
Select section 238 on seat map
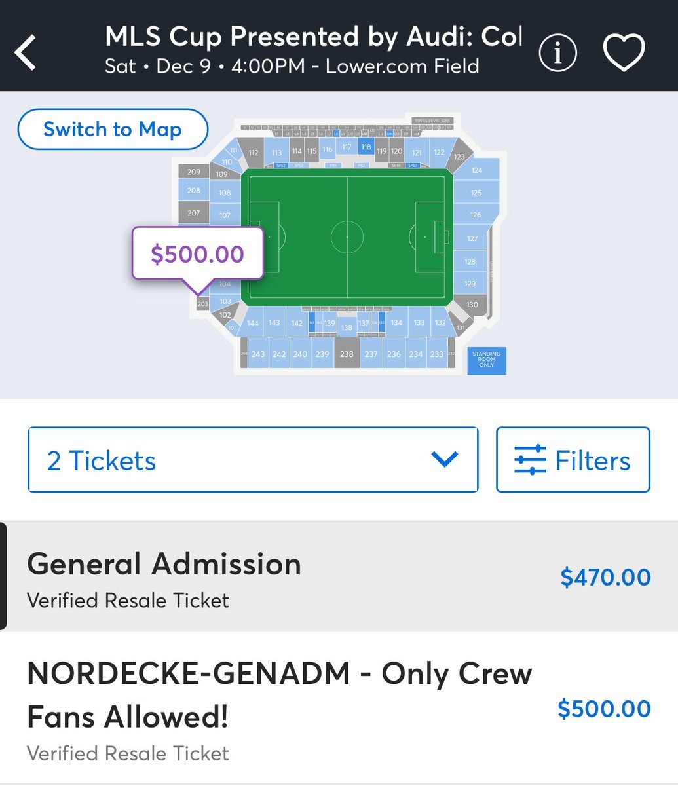[x=347, y=354]
